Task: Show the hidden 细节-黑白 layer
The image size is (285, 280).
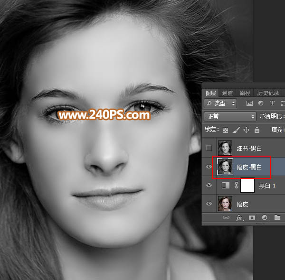Action: tap(209, 148)
